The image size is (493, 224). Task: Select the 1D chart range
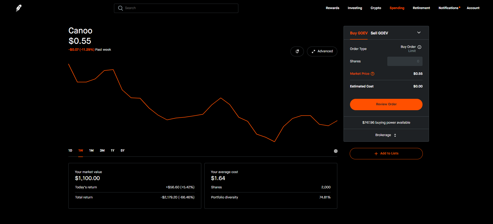point(70,151)
